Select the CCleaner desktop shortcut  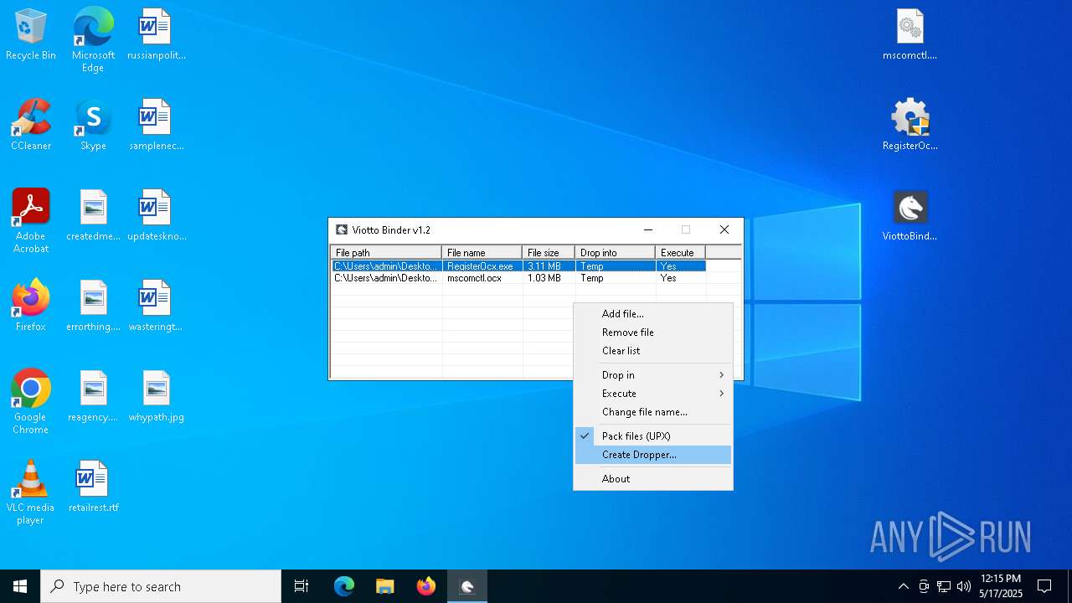click(x=31, y=126)
